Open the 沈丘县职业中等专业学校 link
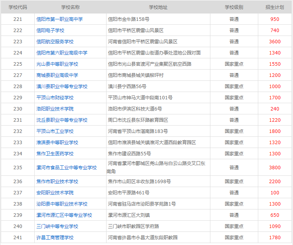Image resolution: width=293 pixels, height=245 pixels. point(62,120)
